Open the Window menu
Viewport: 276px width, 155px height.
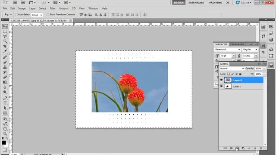click(x=93, y=9)
